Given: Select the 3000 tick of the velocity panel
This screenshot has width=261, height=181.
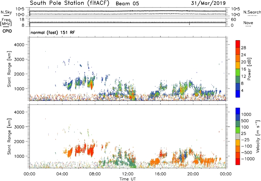Looking at the screenshot, I should point(19,127).
